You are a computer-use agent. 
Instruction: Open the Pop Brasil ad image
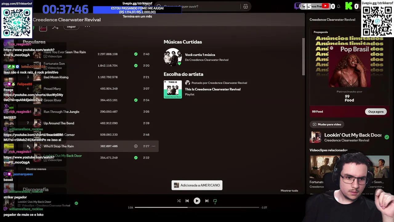[x=349, y=66]
